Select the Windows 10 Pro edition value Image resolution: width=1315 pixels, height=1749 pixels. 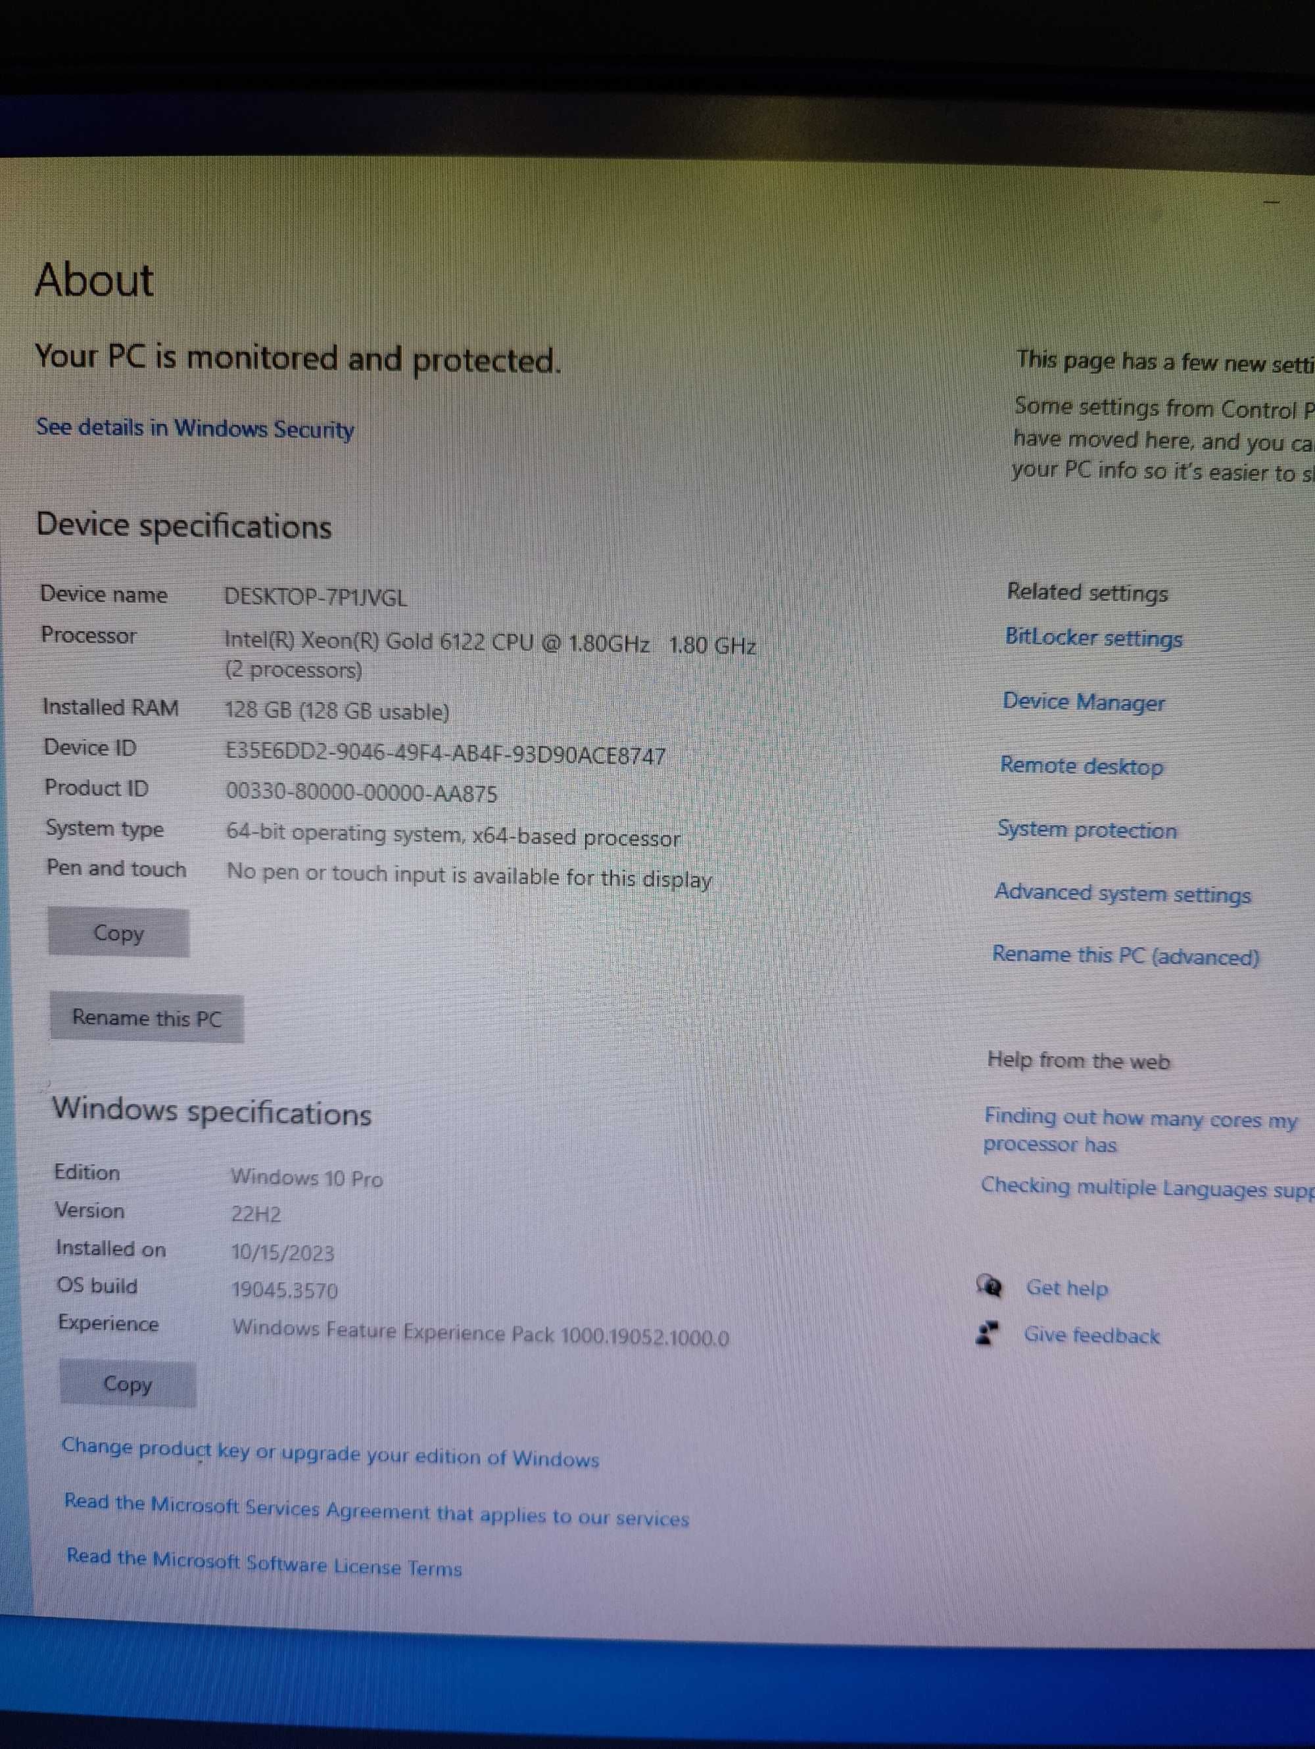point(307,1178)
